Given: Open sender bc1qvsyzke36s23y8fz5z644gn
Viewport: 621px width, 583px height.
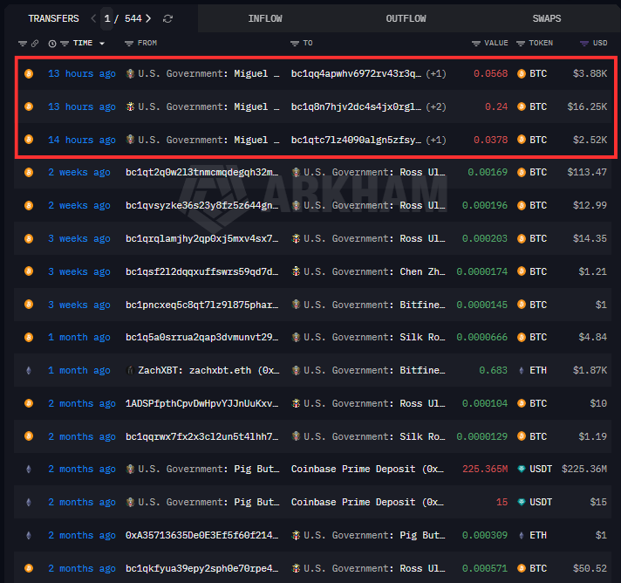Looking at the screenshot, I should tap(202, 205).
